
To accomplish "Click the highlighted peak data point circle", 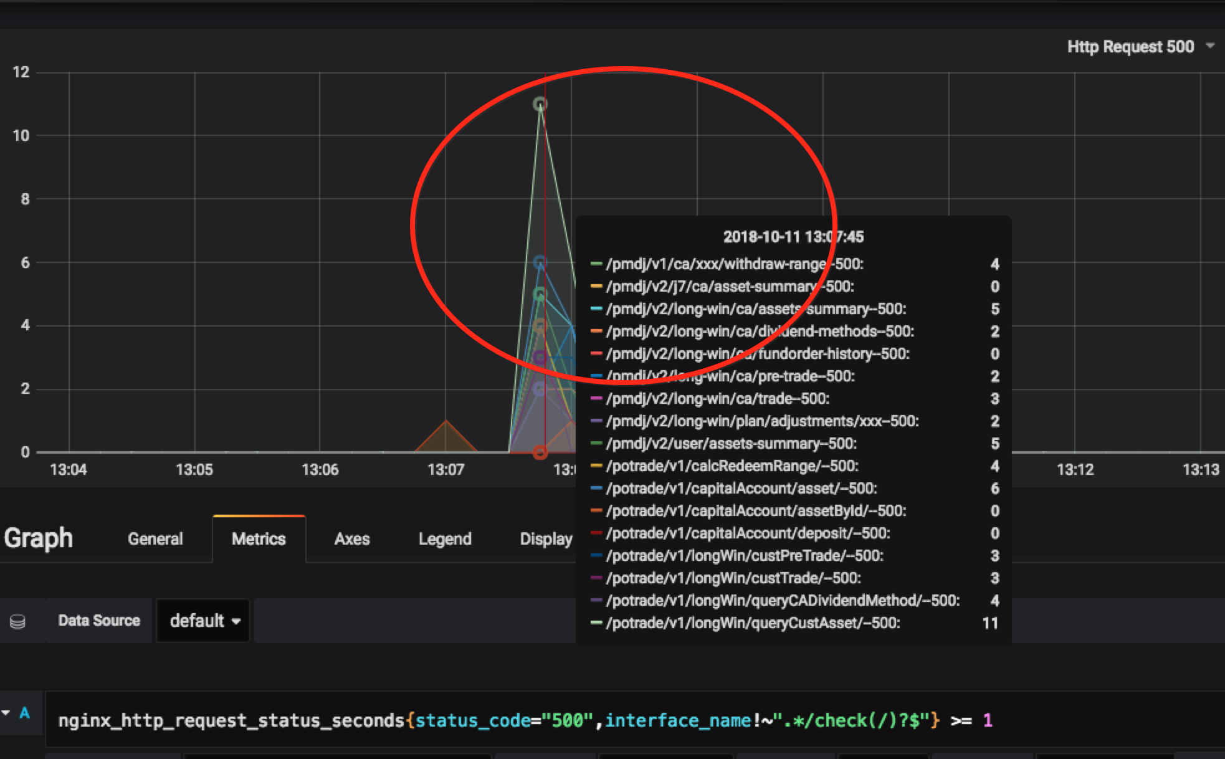I will click(539, 104).
